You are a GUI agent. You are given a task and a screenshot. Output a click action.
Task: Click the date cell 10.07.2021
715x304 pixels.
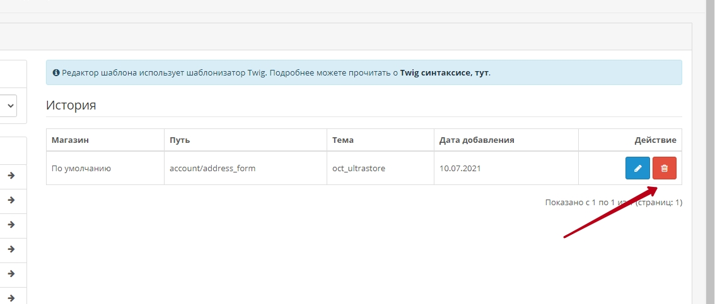459,168
